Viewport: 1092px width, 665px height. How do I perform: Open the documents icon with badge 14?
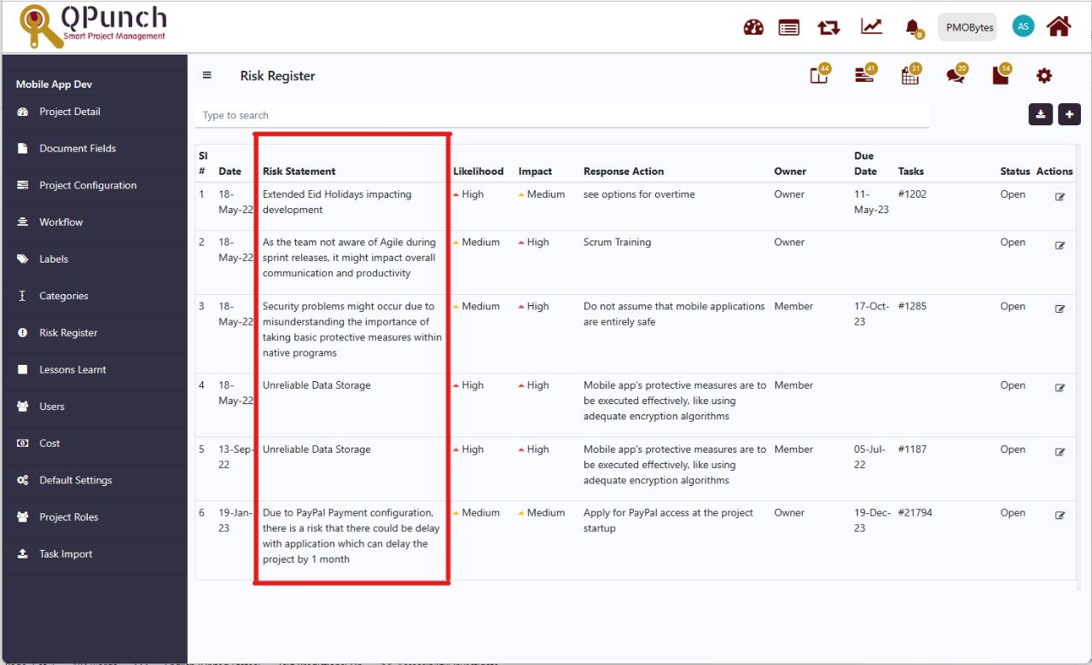(1001, 75)
